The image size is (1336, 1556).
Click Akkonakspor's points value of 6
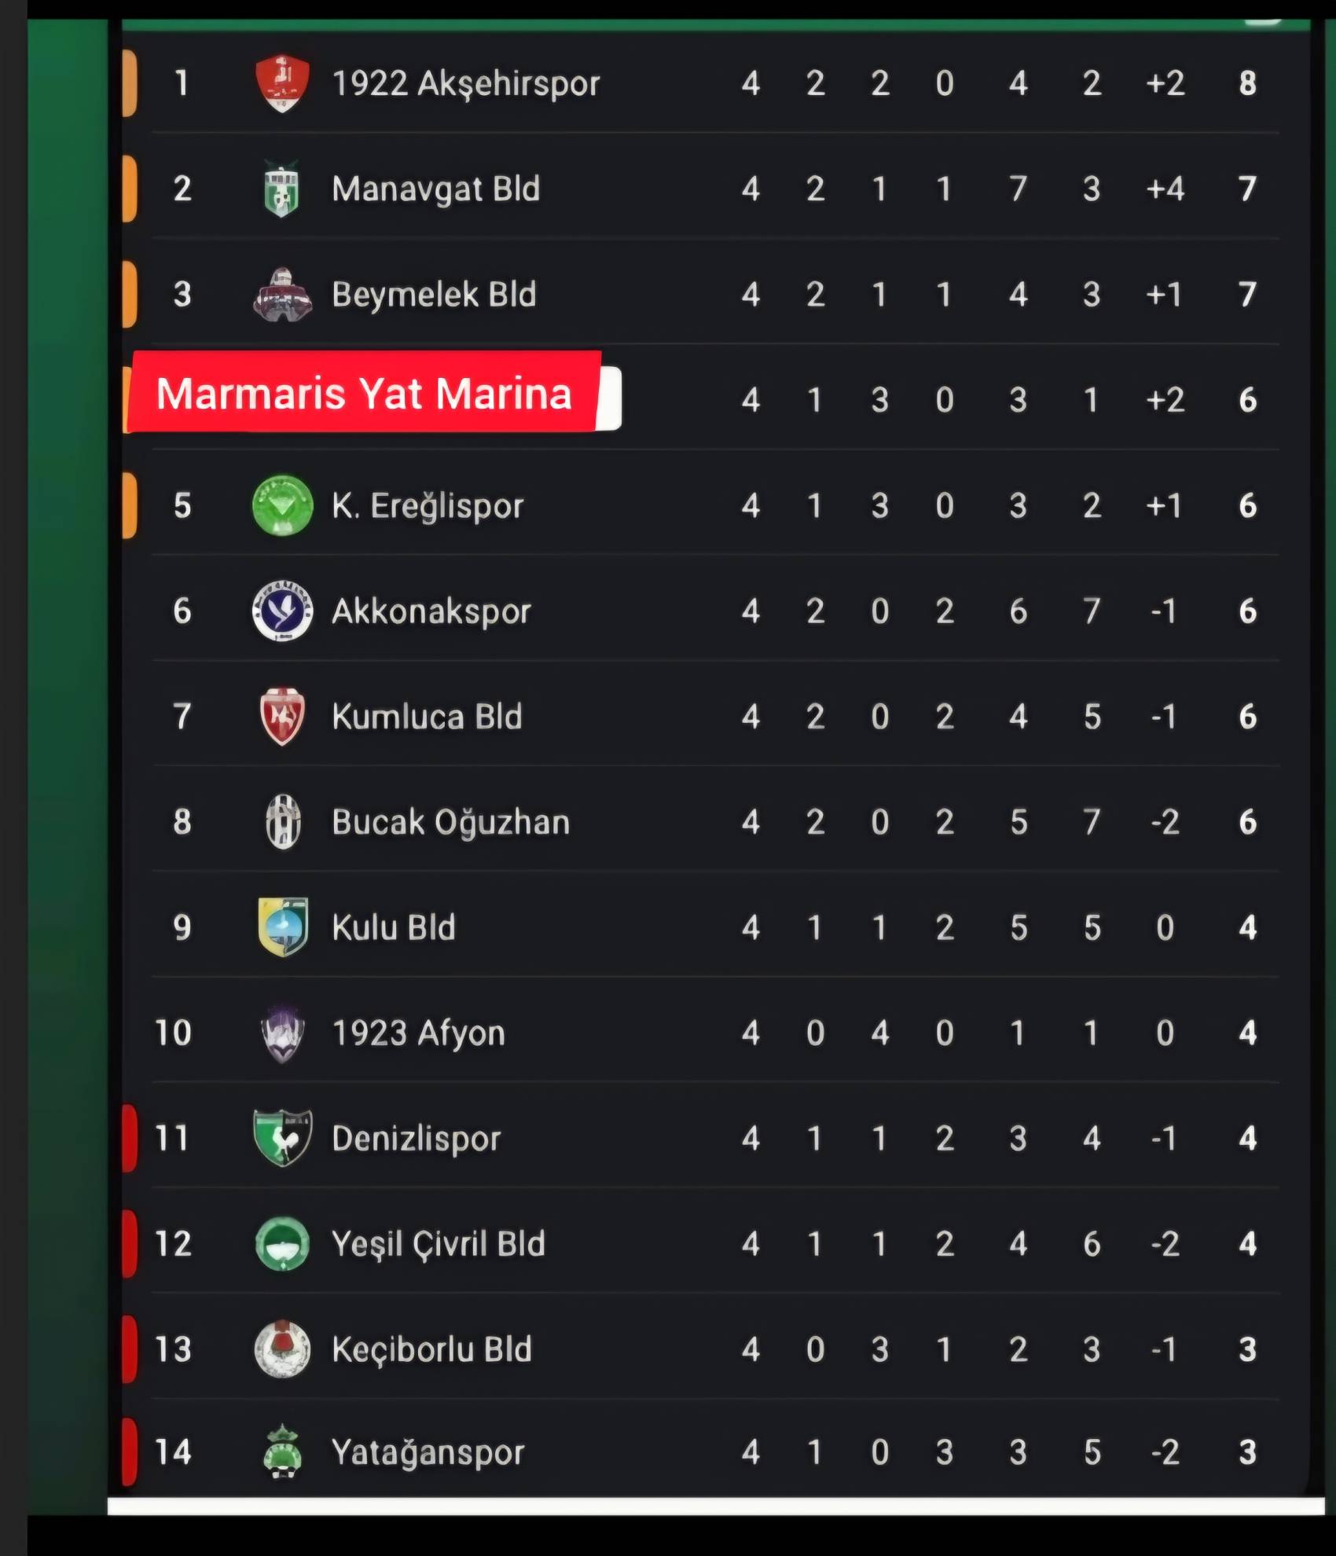point(1247,611)
